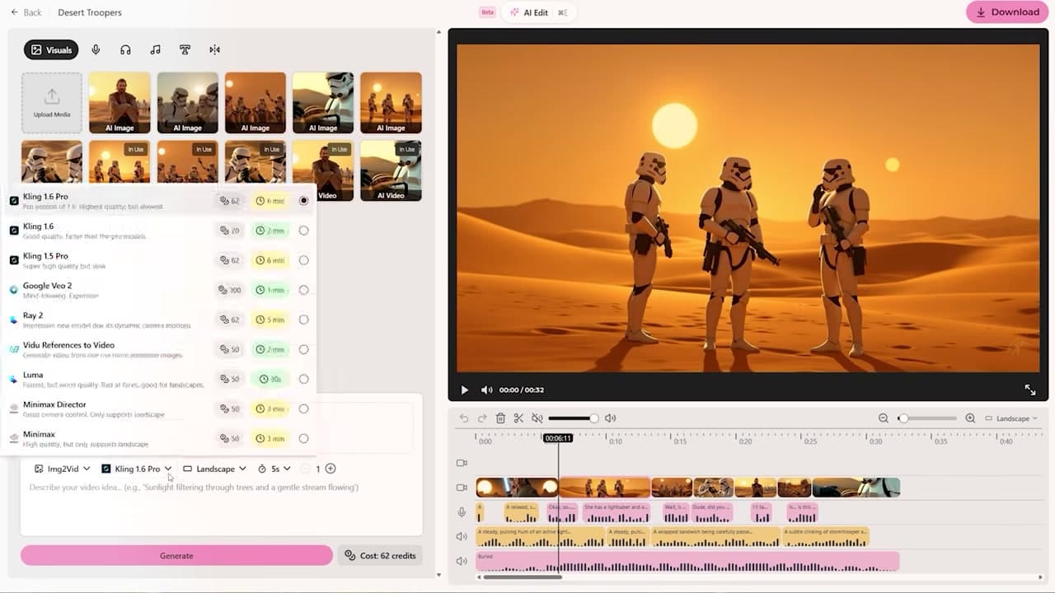The width and height of the screenshot is (1055, 593).
Task: Open the Landscape dropdown below the model list
Action: coord(214,469)
